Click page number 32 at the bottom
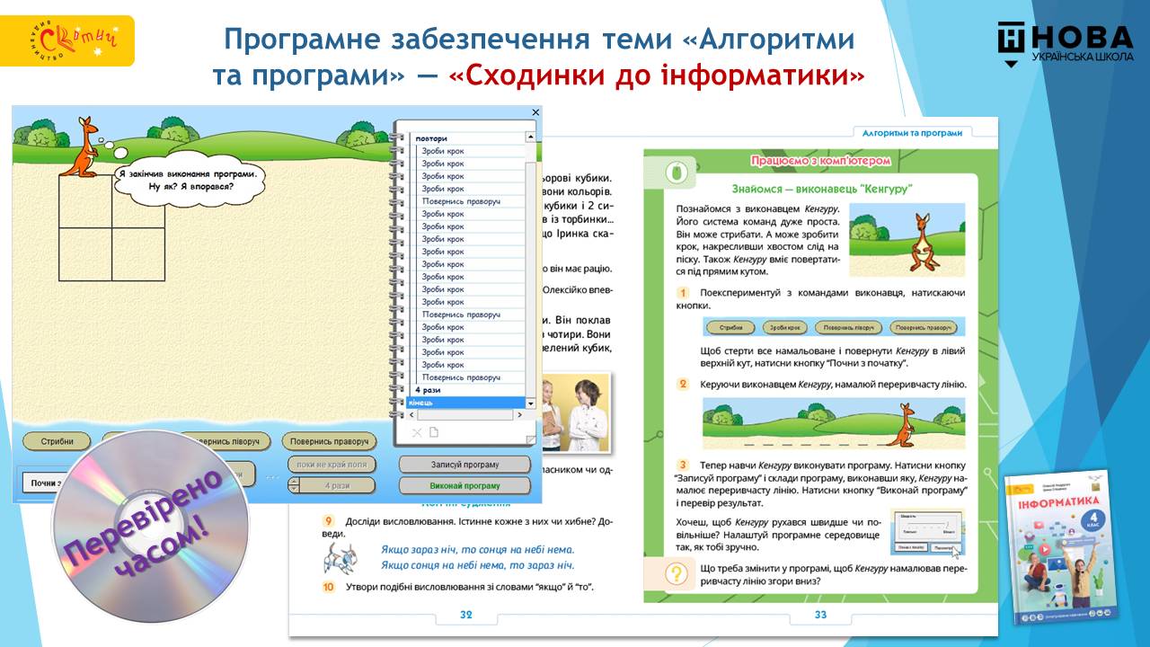The image size is (1150, 647). [466, 616]
